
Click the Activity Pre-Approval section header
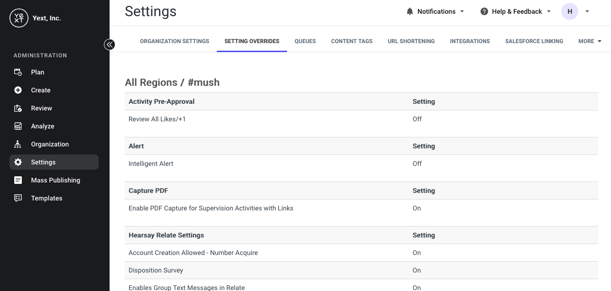(x=361, y=101)
